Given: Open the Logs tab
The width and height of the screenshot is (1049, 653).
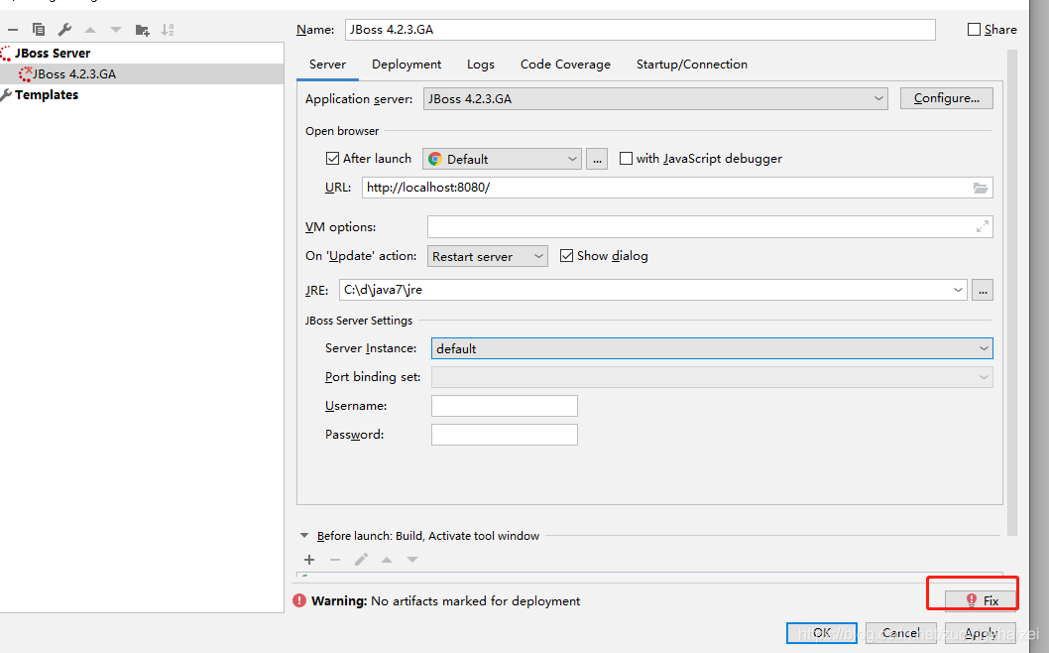Looking at the screenshot, I should (x=480, y=65).
